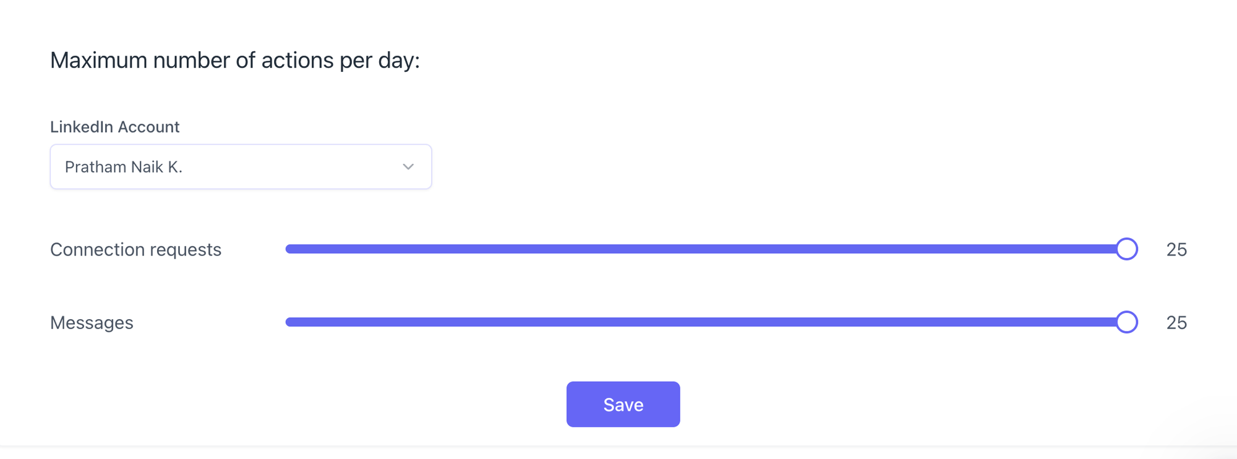Set Messages slider to its minimum

[x=288, y=322]
